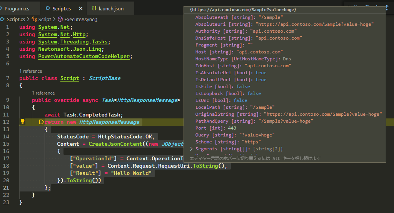Switch to the Program.cs tab

17,8
